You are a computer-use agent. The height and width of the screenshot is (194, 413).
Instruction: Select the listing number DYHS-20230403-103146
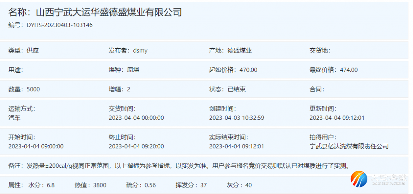(x=60, y=25)
